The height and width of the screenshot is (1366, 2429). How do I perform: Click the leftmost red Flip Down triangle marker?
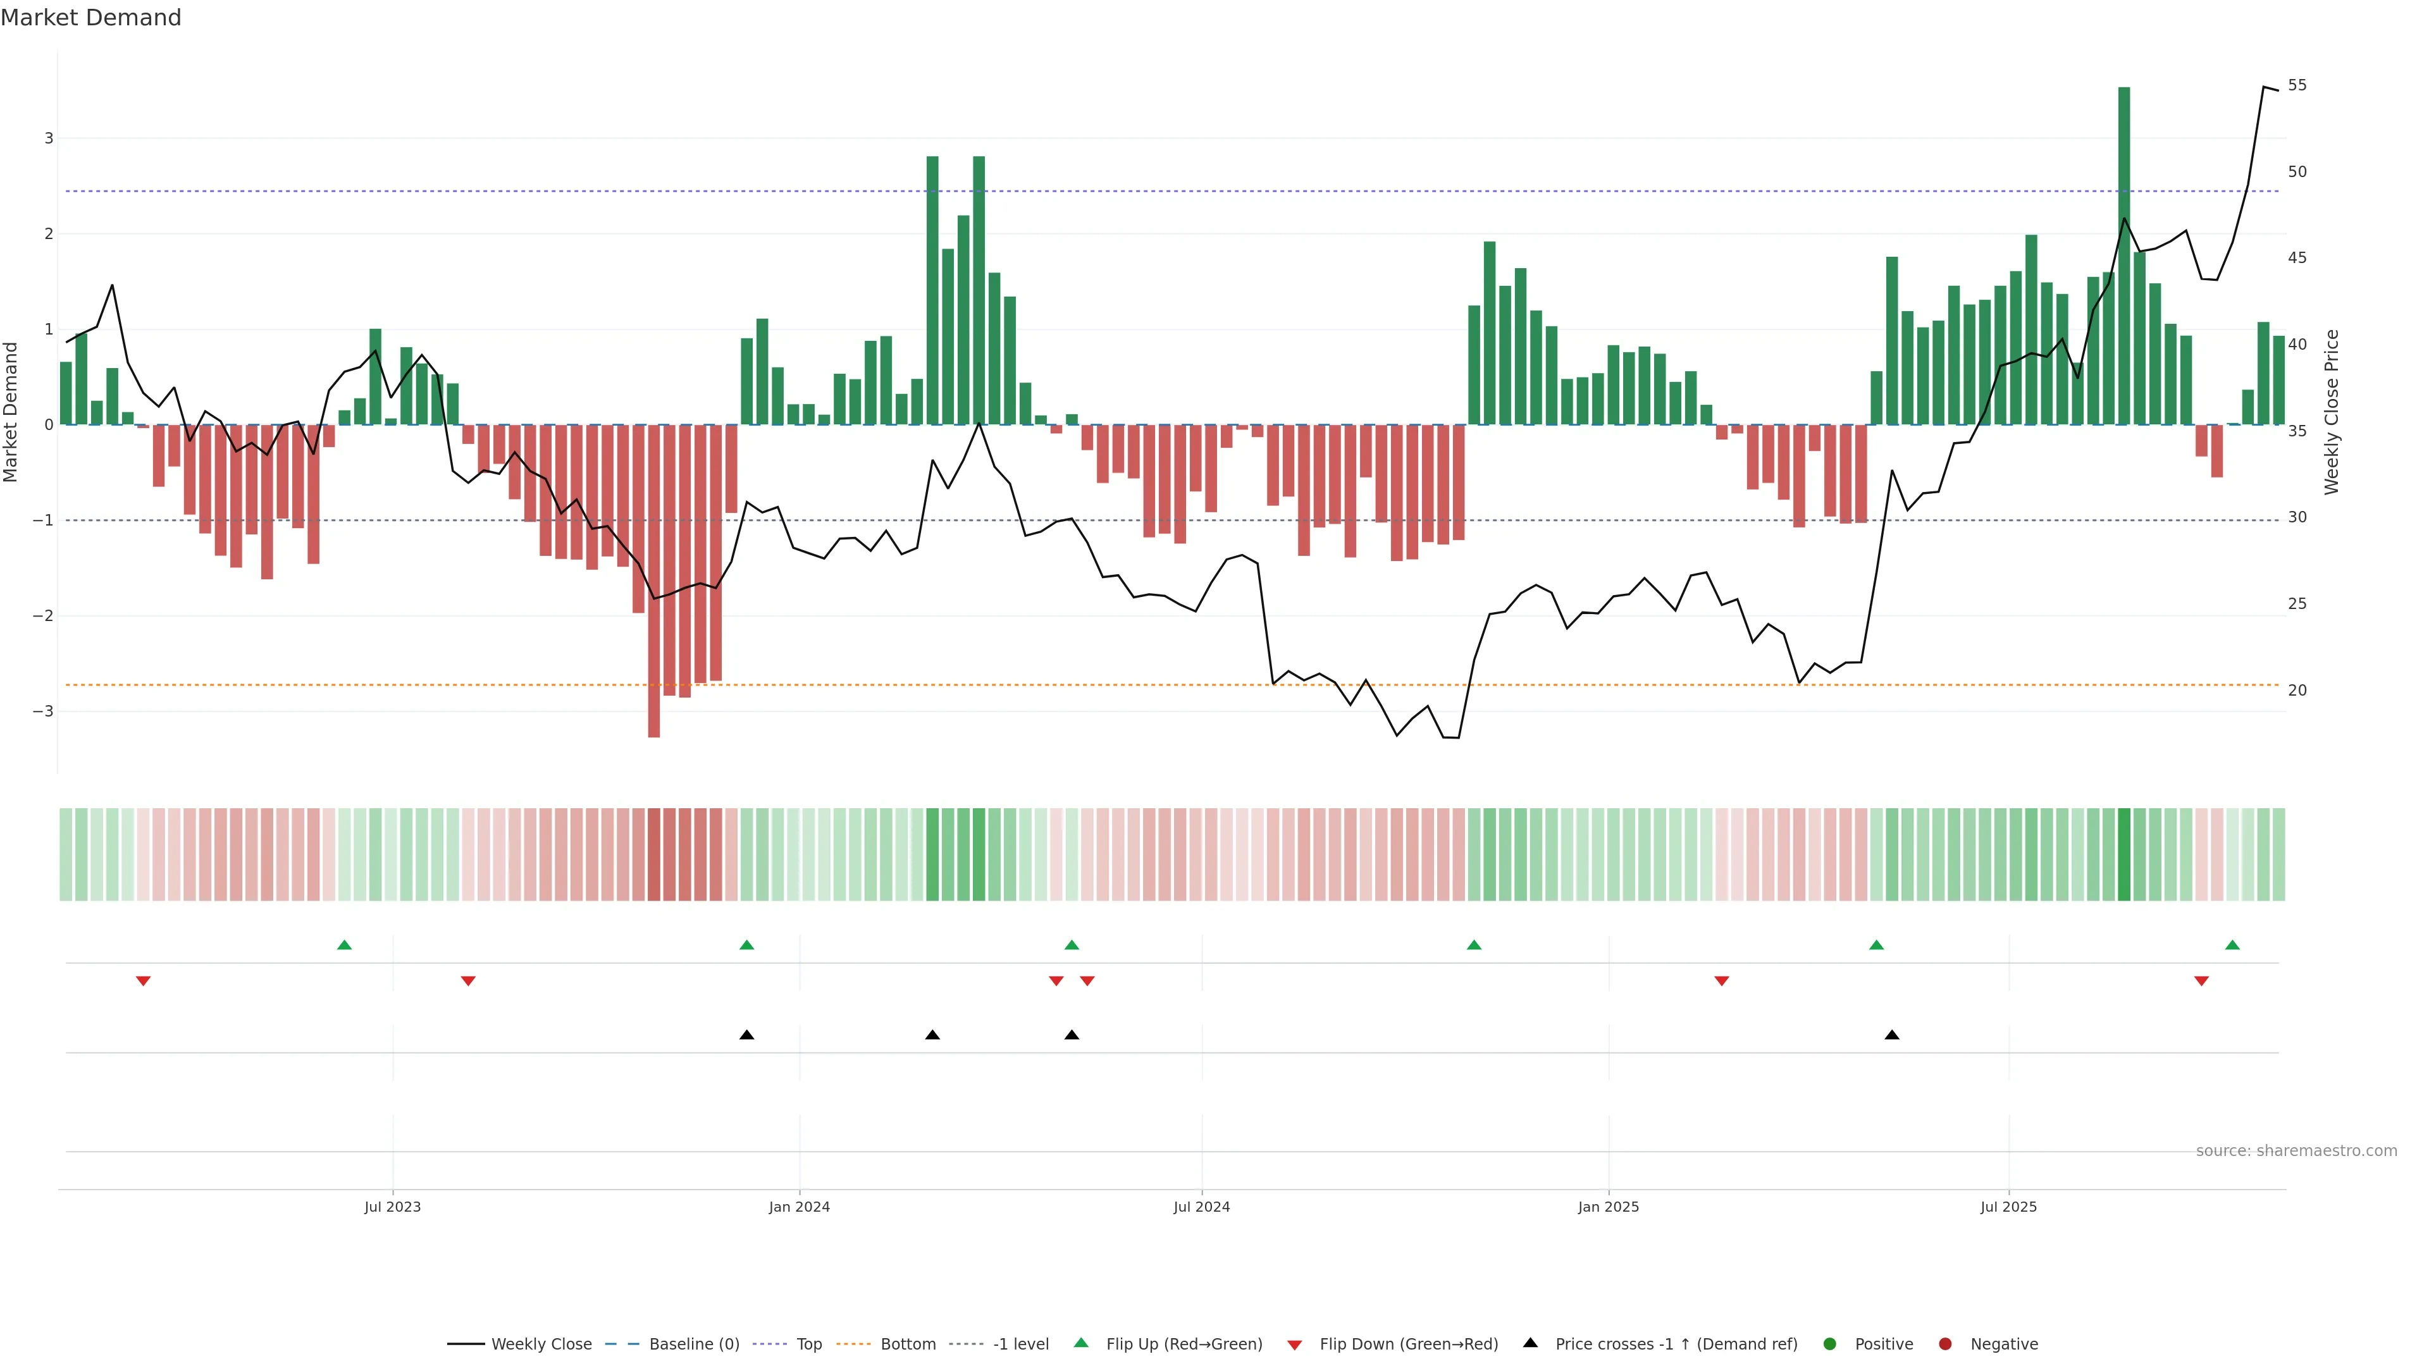tap(144, 981)
